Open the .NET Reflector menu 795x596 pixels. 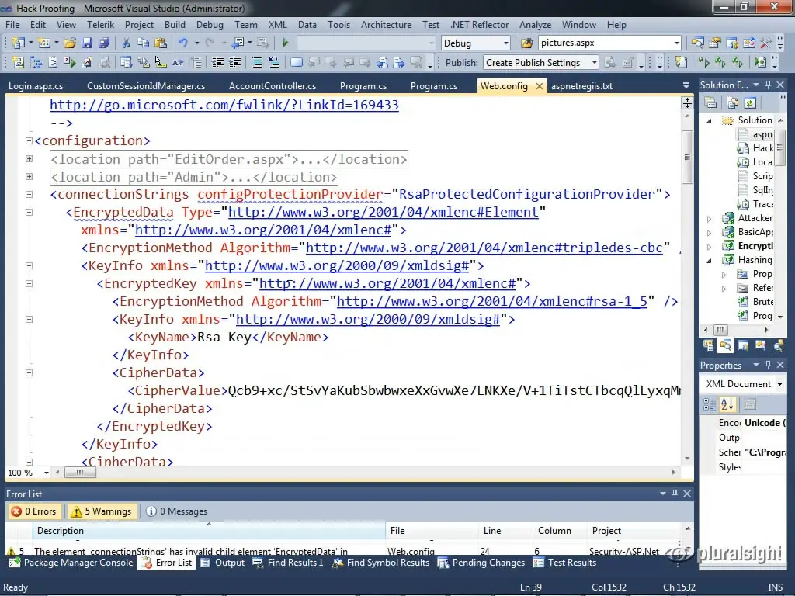pyautogui.click(x=479, y=24)
